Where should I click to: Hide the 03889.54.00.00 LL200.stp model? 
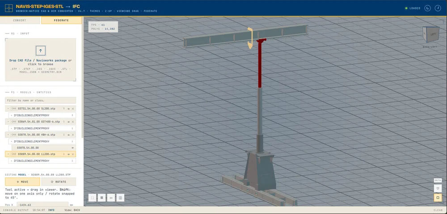point(68,154)
